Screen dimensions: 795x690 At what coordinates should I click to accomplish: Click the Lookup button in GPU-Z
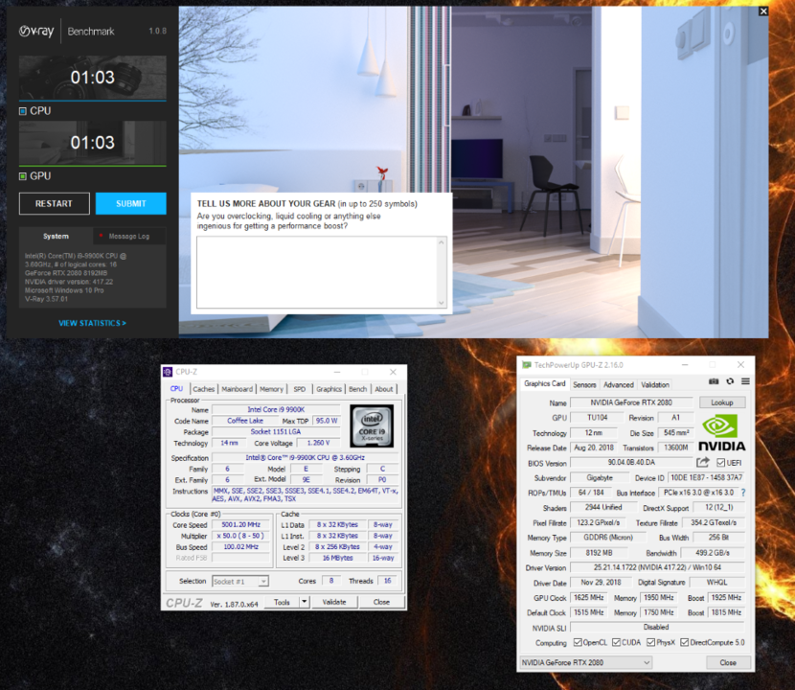click(722, 402)
